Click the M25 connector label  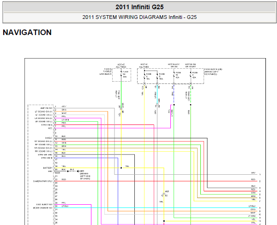pos(167,191)
